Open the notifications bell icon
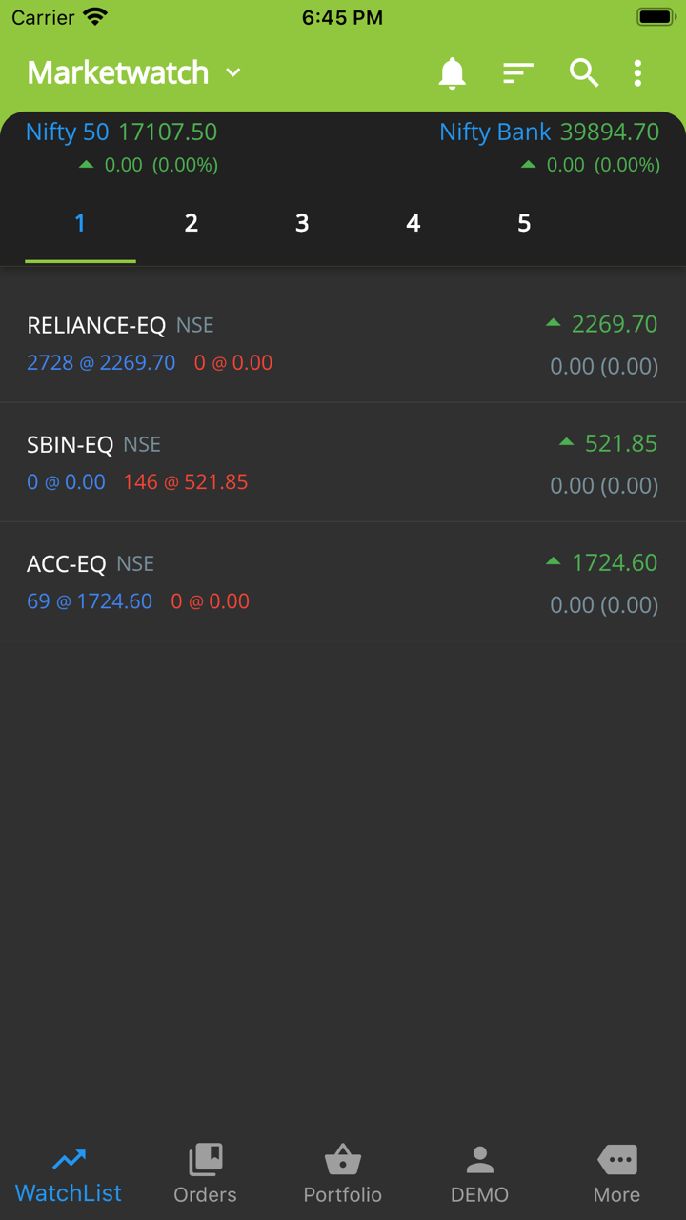686x1220 pixels. [452, 73]
